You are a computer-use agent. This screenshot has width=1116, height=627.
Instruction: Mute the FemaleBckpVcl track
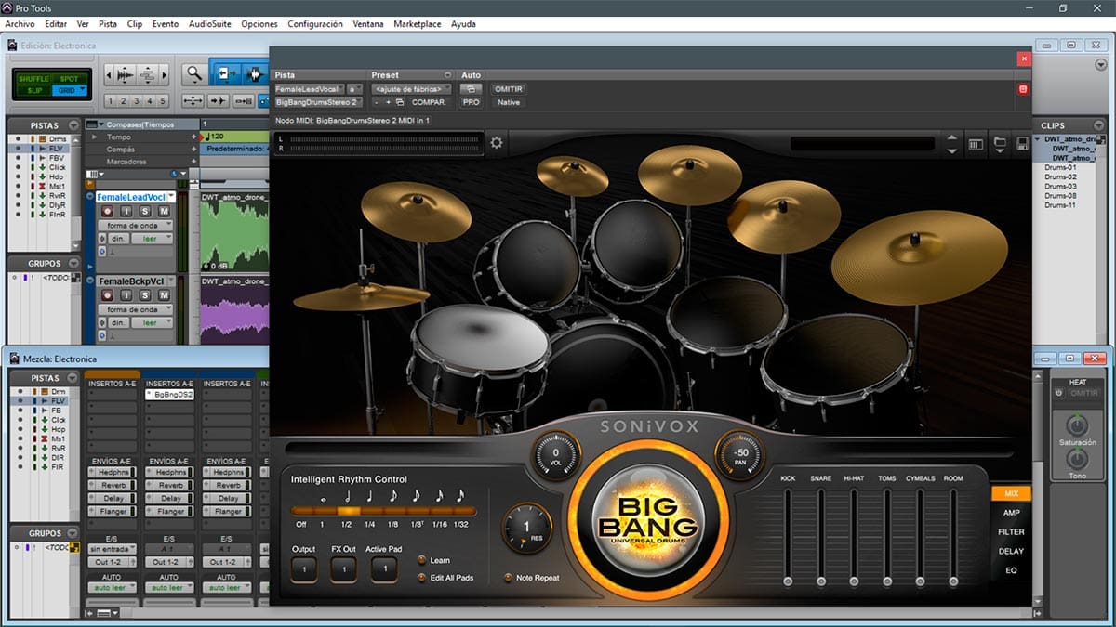pos(164,294)
